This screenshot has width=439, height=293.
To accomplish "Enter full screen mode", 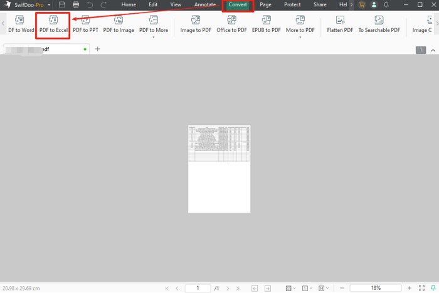I will point(421,288).
